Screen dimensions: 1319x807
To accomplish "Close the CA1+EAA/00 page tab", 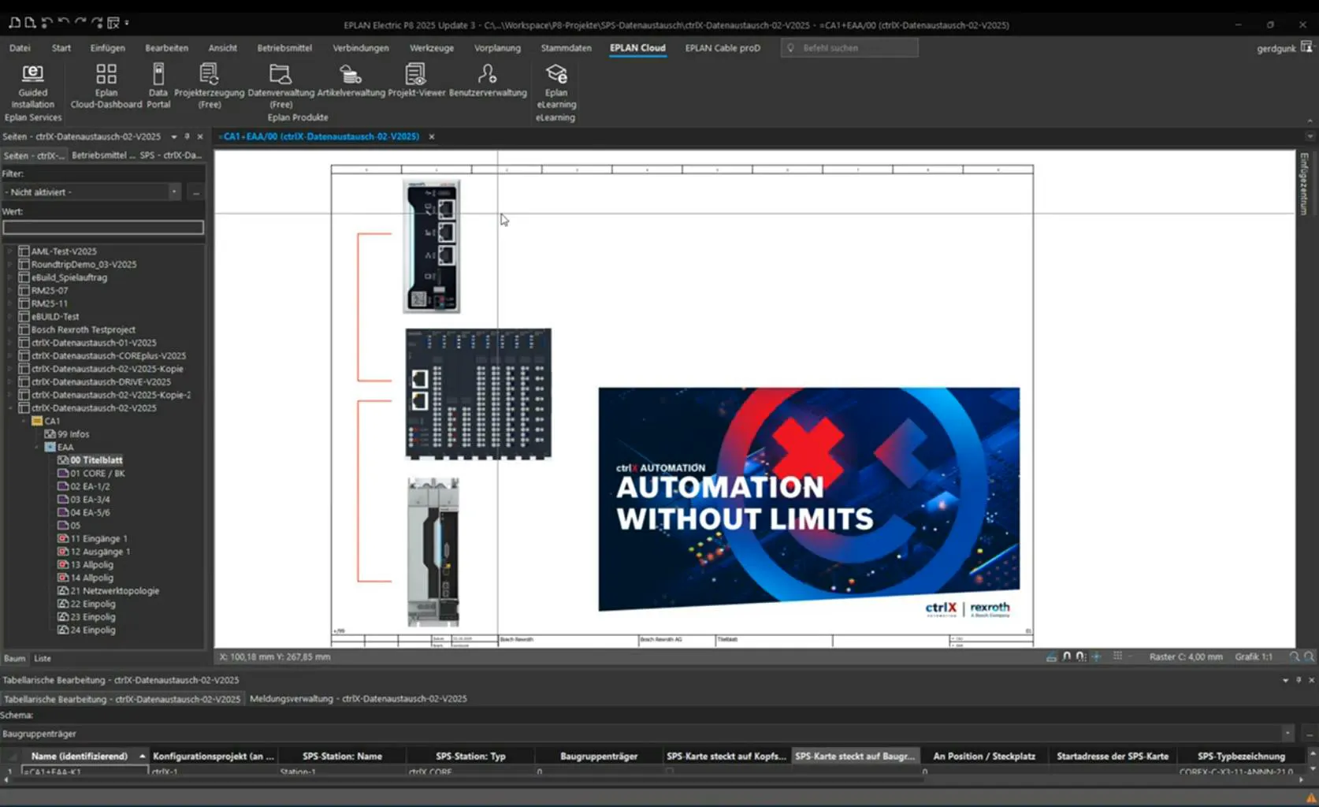I will point(432,136).
